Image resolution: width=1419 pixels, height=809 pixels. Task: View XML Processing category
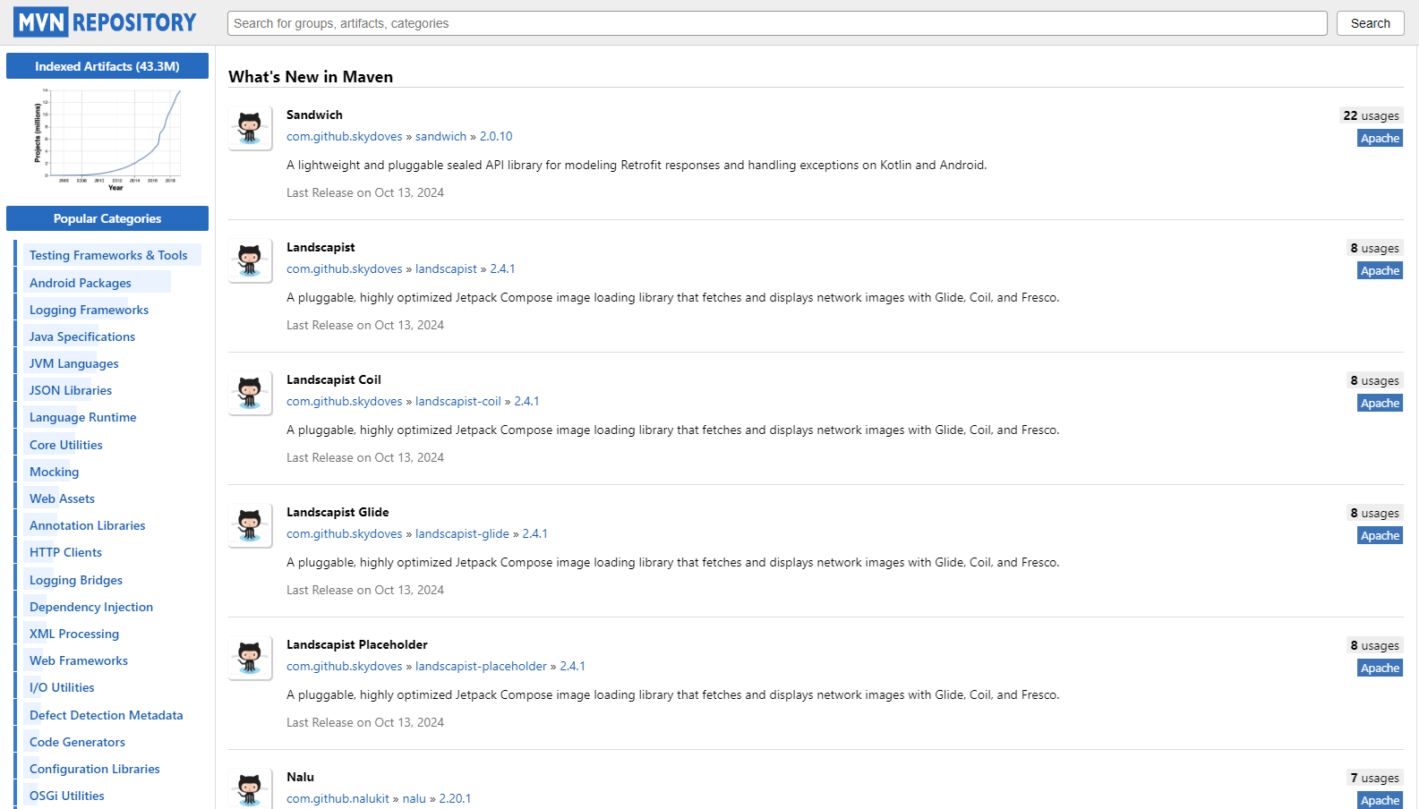pos(74,634)
